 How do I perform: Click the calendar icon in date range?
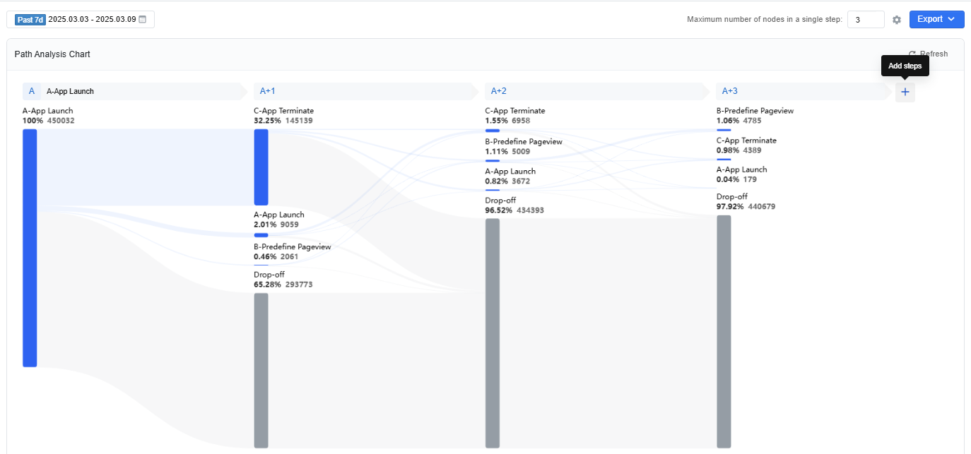point(142,20)
